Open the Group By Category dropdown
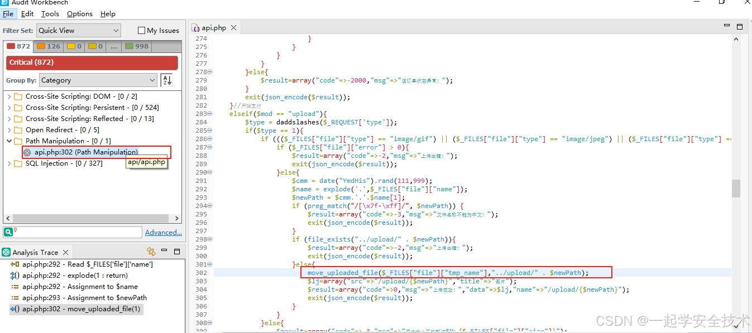 coord(98,80)
